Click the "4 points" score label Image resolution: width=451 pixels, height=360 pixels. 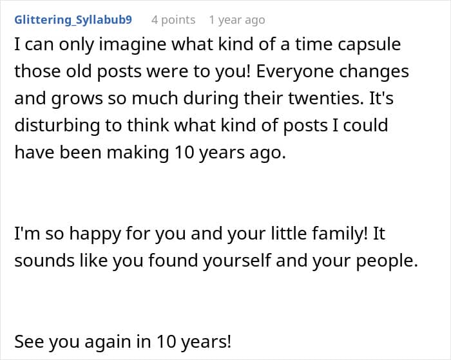point(173,19)
